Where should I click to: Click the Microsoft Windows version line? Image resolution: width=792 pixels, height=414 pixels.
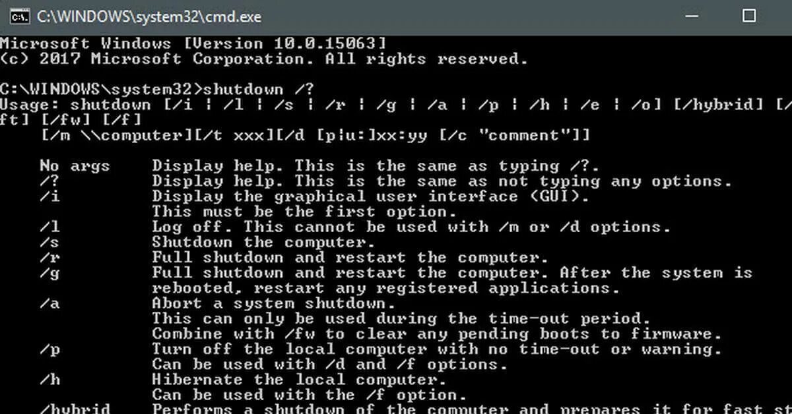(x=193, y=44)
